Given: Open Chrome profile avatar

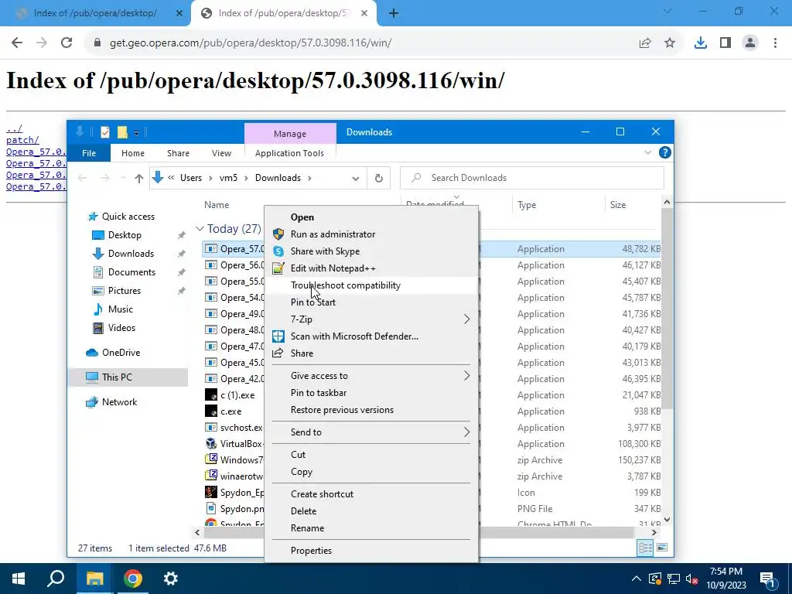Looking at the screenshot, I should point(750,43).
